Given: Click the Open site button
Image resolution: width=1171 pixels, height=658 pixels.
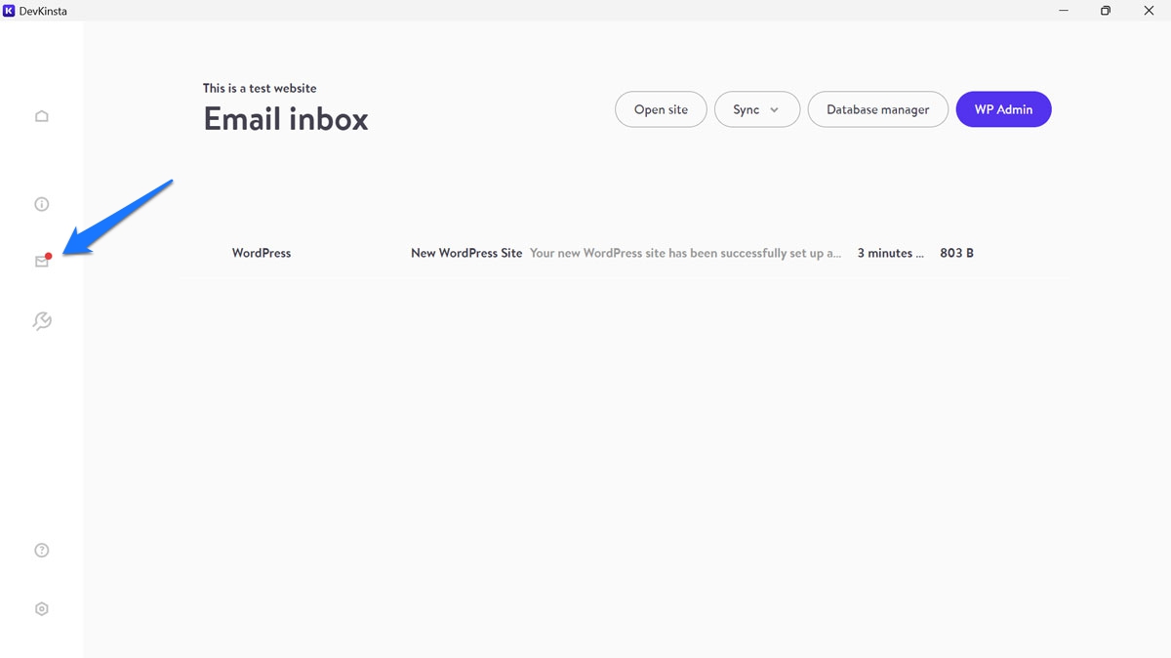Looking at the screenshot, I should pyautogui.click(x=661, y=110).
